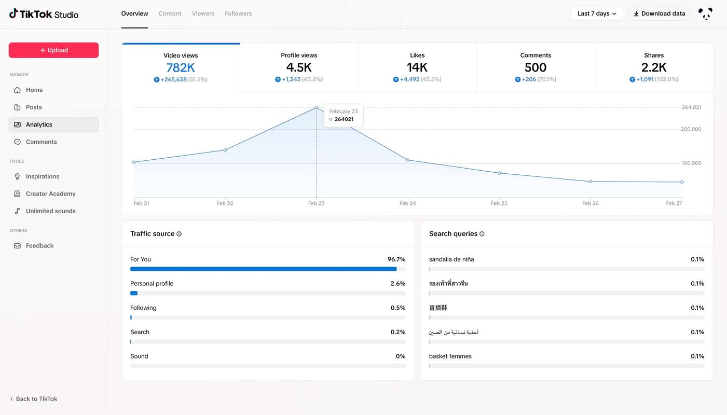Click the Feb 24 data point on chart
The height and width of the screenshot is (415, 727).
click(x=408, y=160)
